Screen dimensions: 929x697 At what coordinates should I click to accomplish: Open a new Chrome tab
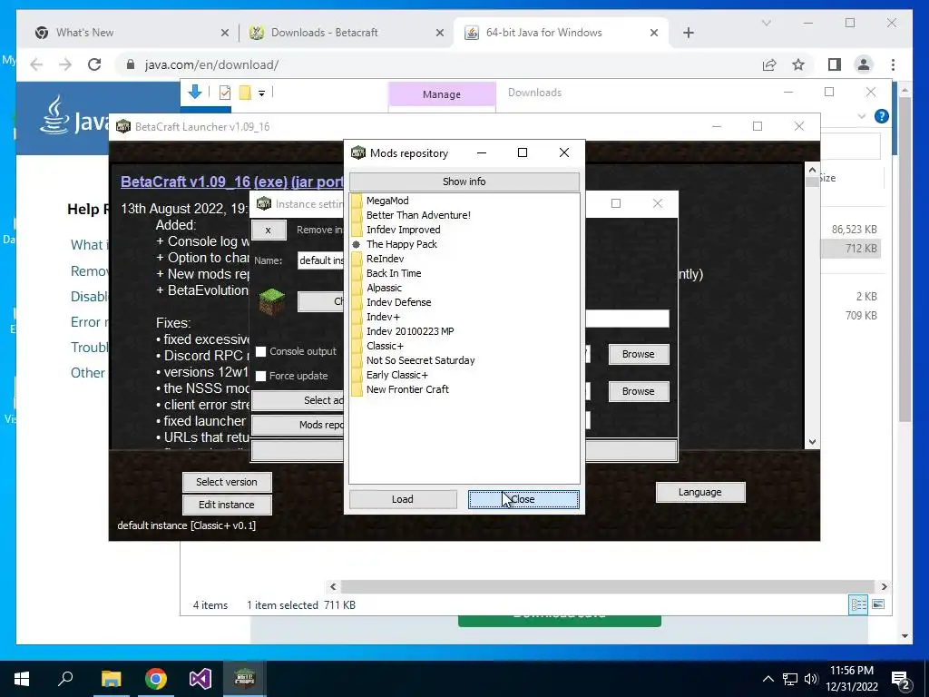pyautogui.click(x=689, y=33)
